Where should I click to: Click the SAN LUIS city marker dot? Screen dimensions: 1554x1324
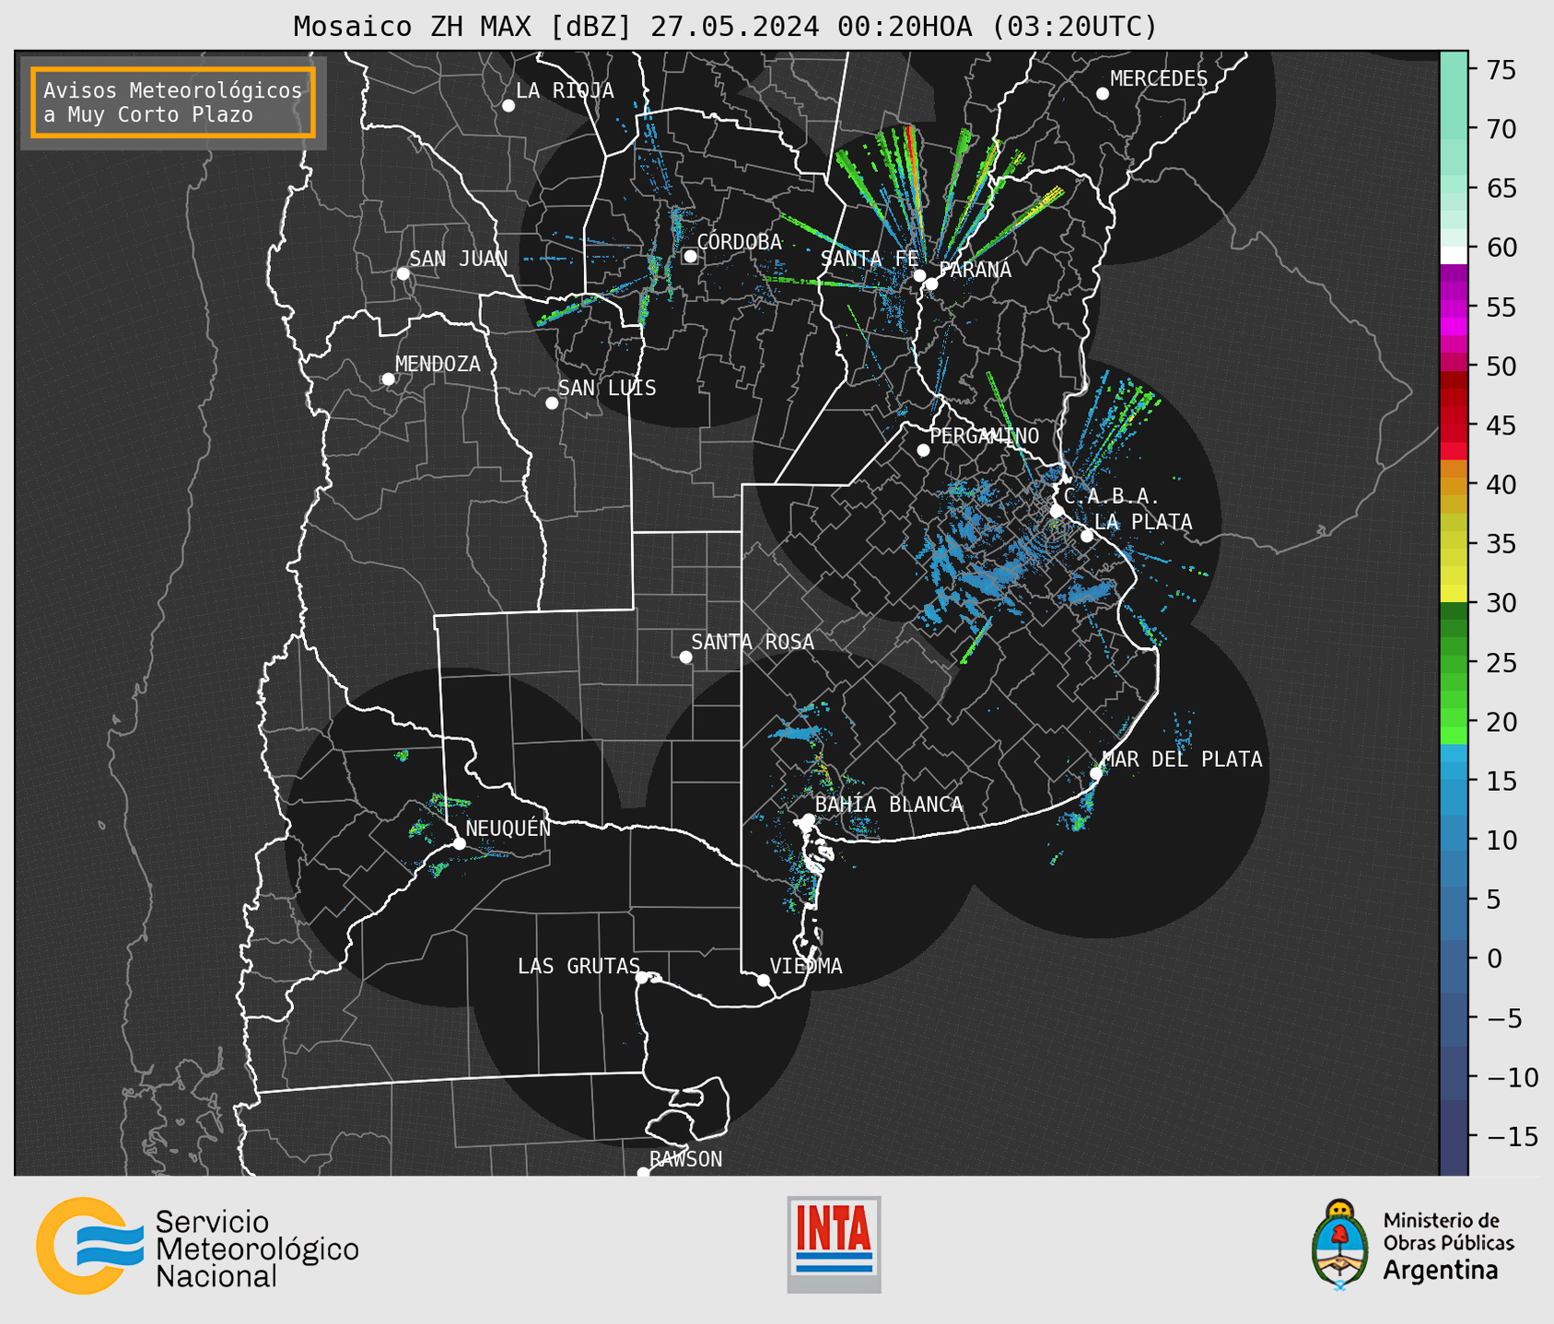pos(552,403)
